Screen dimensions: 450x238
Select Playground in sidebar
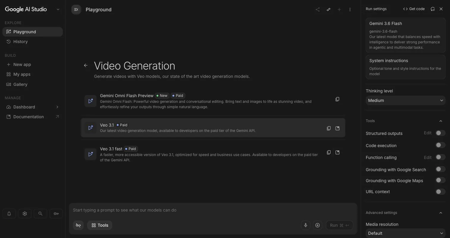tap(33, 32)
